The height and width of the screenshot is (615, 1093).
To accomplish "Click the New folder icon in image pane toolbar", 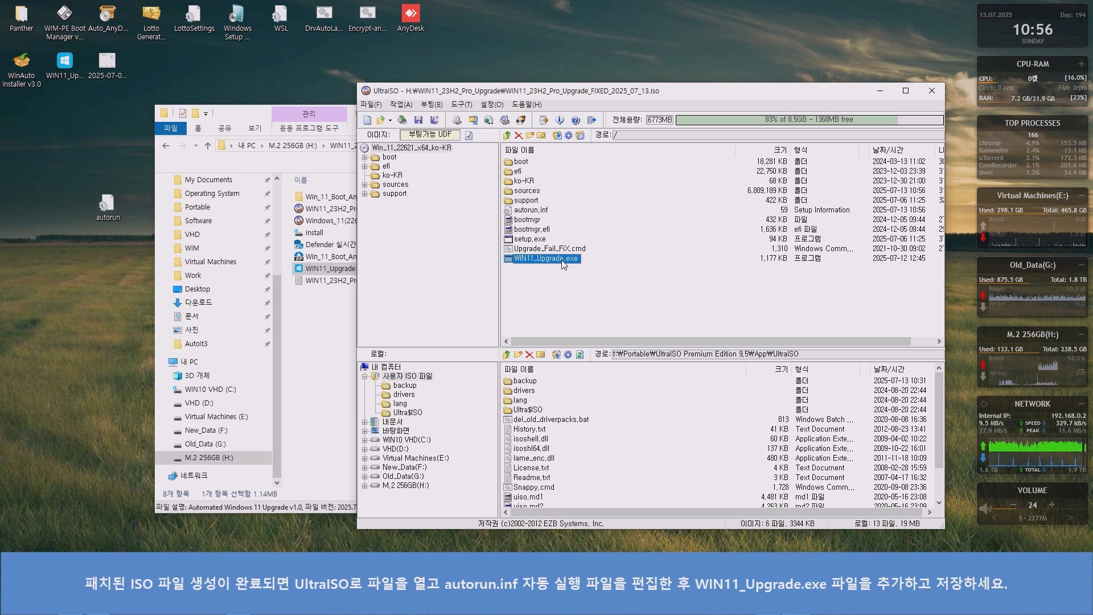I will pyautogui.click(x=529, y=136).
